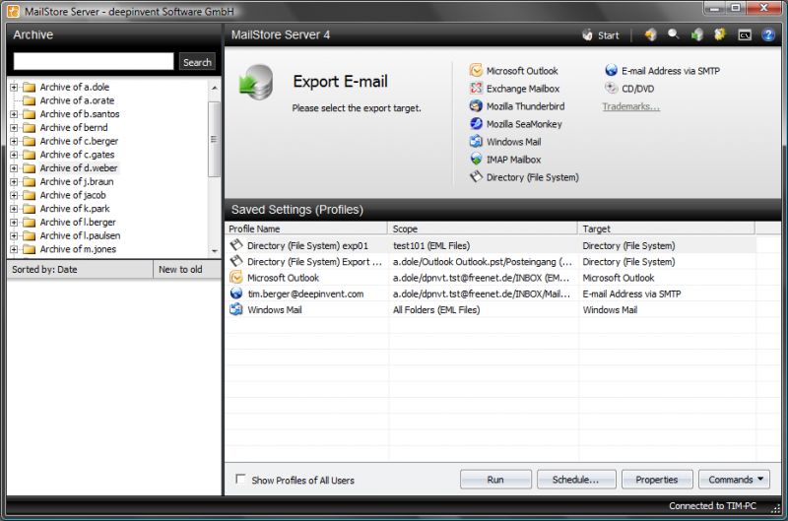Expand the Archive of c.berger tree node
Image resolution: width=788 pixels, height=521 pixels.
(x=14, y=141)
